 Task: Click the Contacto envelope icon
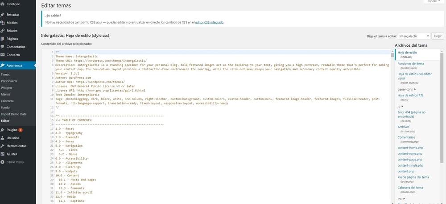(x=3, y=55)
